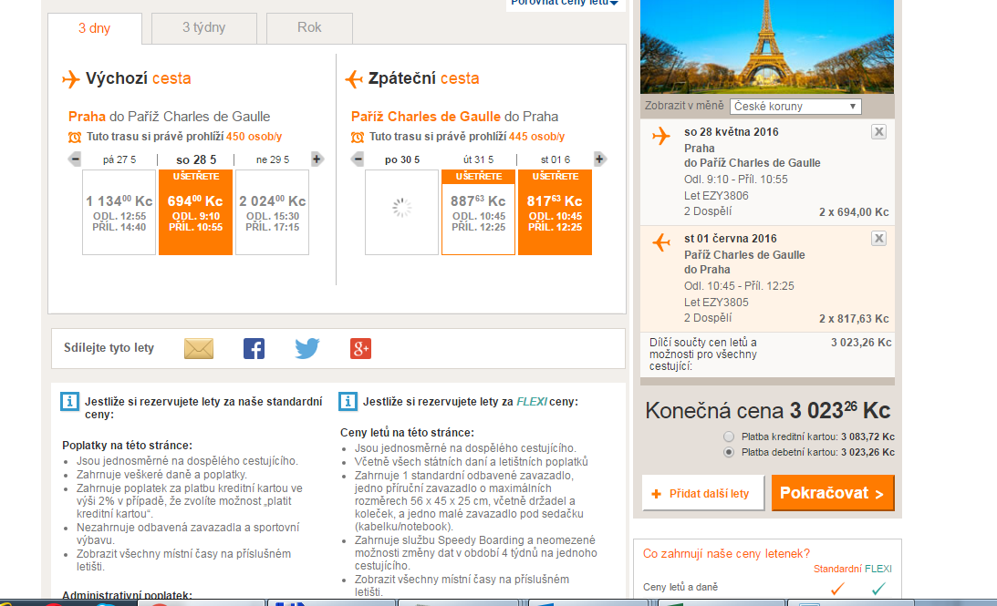This screenshot has width=997, height=606.
Task: Choose return flight on Tuesday 31 5 for 887 Kc
Action: coord(478,212)
